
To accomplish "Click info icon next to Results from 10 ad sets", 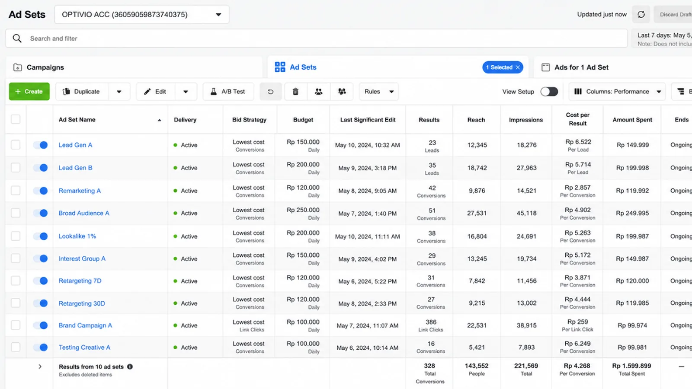I will pyautogui.click(x=130, y=367).
